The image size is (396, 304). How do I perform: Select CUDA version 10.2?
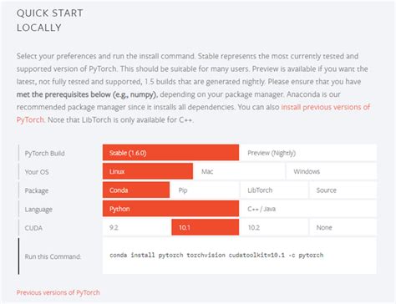[274, 227]
